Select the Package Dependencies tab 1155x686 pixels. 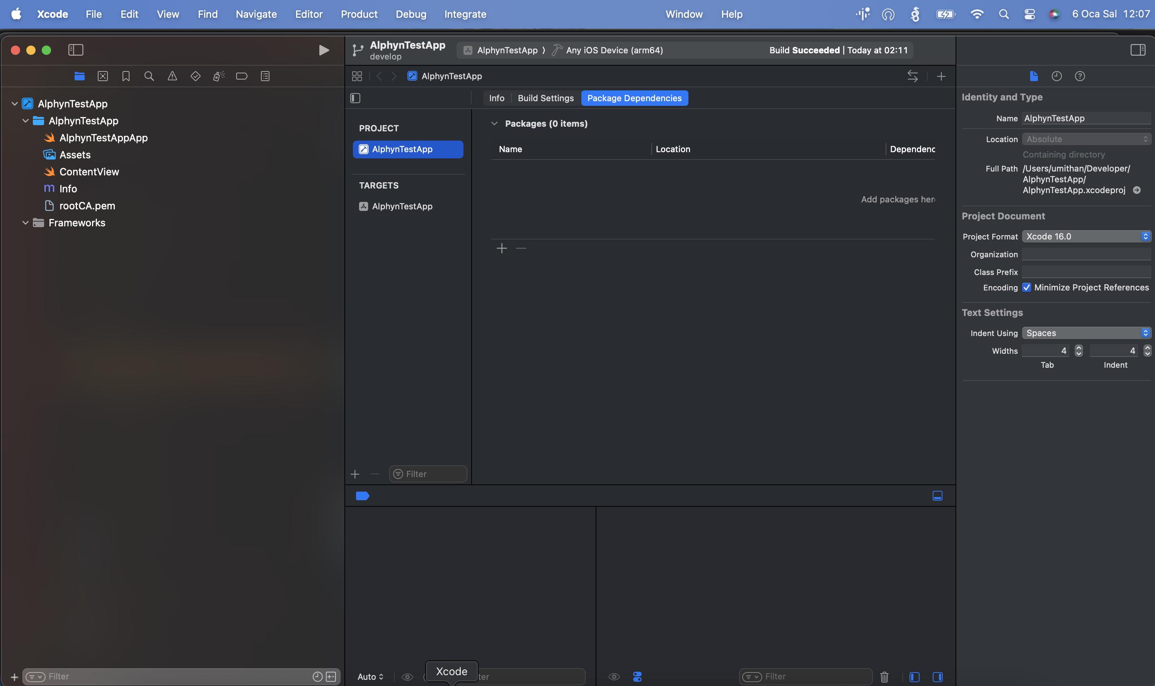click(634, 98)
